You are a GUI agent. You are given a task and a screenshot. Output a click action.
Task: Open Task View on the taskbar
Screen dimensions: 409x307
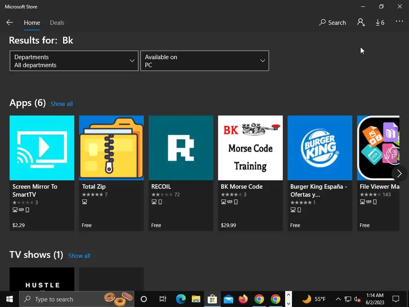click(163, 299)
